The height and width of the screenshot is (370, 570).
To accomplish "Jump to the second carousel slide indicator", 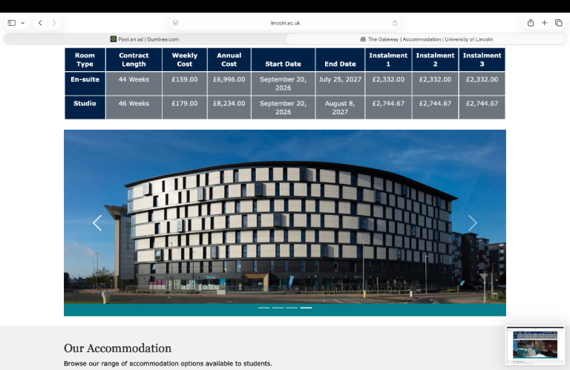I will (278, 308).
